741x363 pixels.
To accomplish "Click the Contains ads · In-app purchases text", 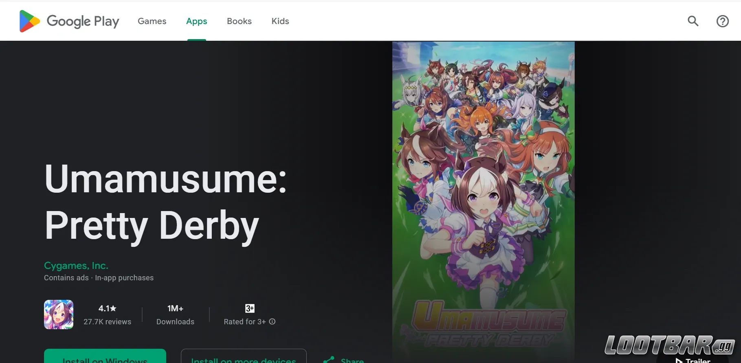I will click(99, 278).
